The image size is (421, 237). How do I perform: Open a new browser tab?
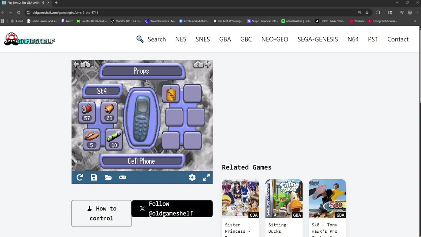point(56,3)
